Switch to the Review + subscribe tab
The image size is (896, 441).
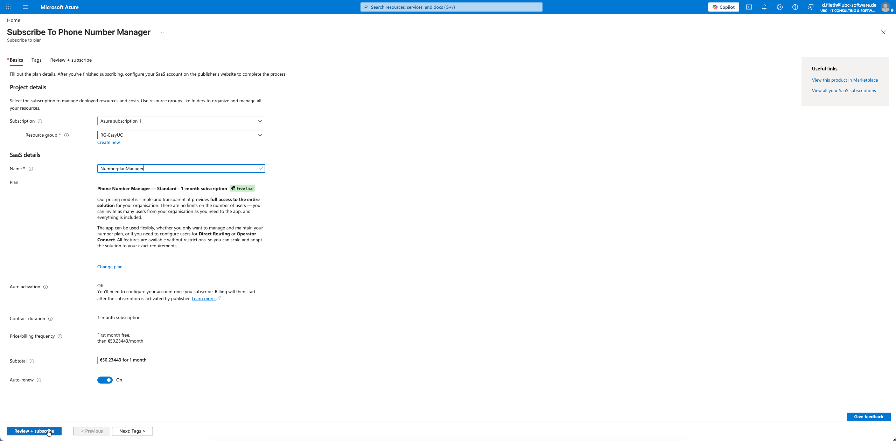coord(71,60)
